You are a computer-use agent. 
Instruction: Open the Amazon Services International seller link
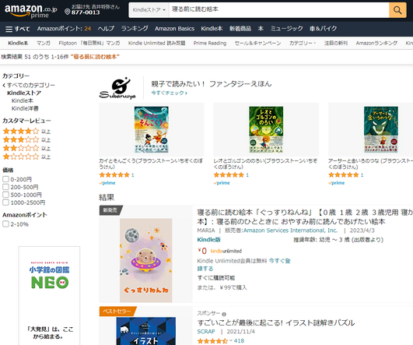click(291, 231)
